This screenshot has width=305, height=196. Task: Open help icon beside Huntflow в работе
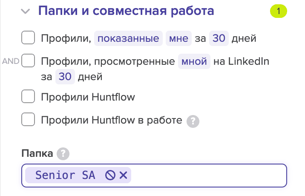coord(193,121)
